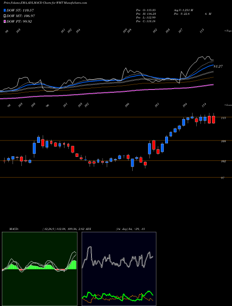Image resolution: width=232 pixels, height=306 pixels.
Task: Click the blue DOW ST legend swatch
Action: (x=5, y=10)
